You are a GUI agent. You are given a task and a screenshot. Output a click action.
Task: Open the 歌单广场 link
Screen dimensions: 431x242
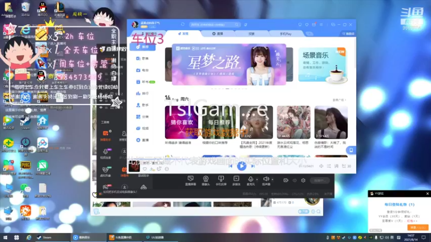(339, 100)
